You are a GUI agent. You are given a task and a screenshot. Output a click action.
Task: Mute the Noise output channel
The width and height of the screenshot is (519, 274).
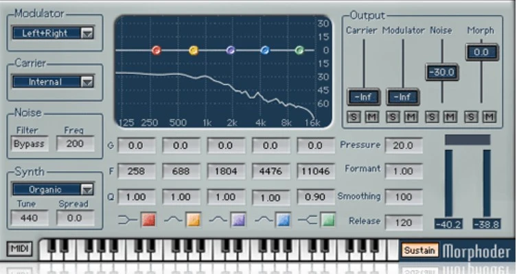click(450, 117)
